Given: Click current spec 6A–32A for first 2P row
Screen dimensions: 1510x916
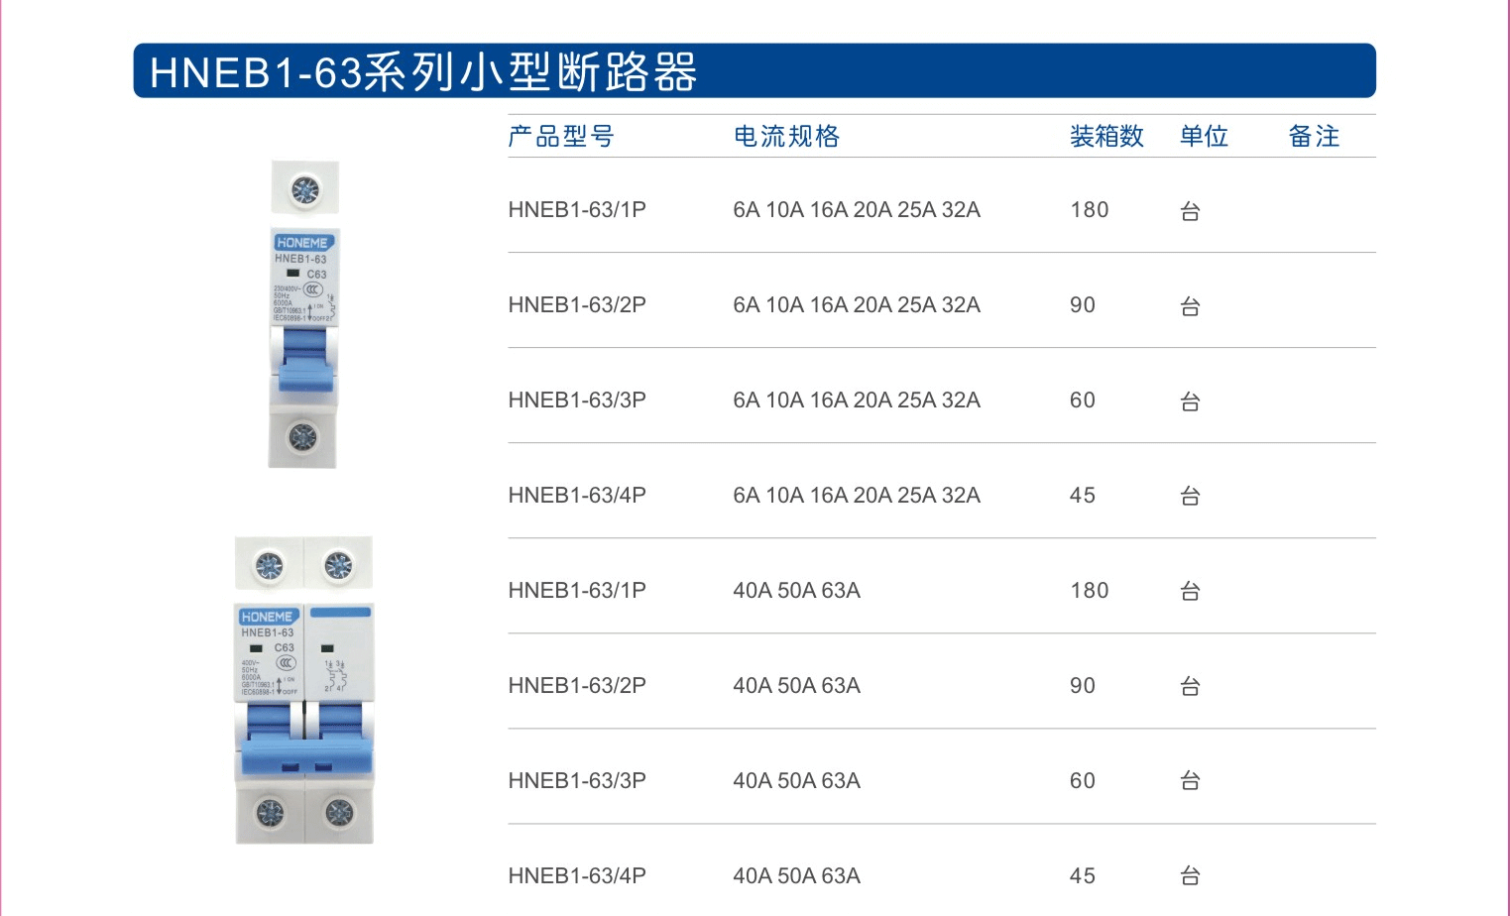Looking at the screenshot, I should point(857,305).
